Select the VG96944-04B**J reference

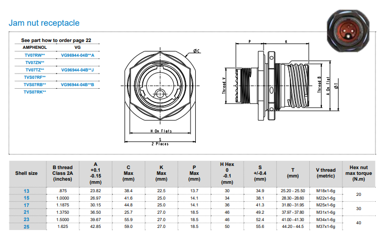(x=77, y=69)
